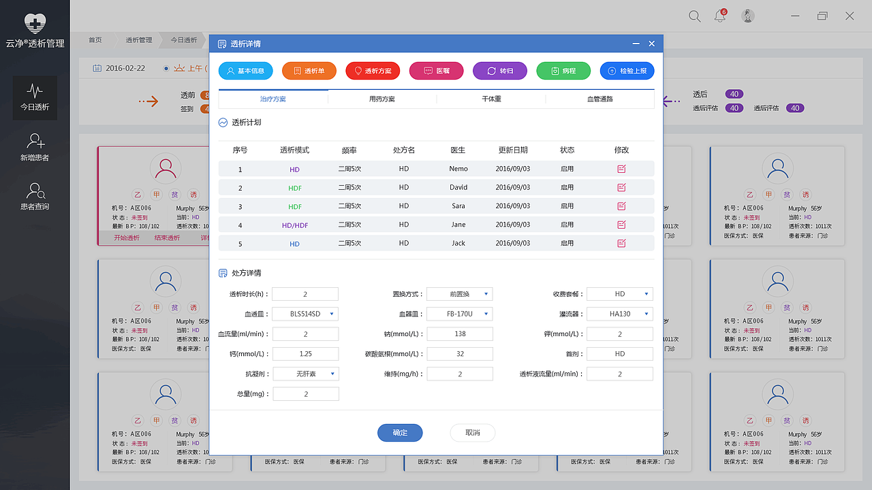The height and width of the screenshot is (490, 872).
Task: Open the 转归 section in the dialog
Action: 499,70
